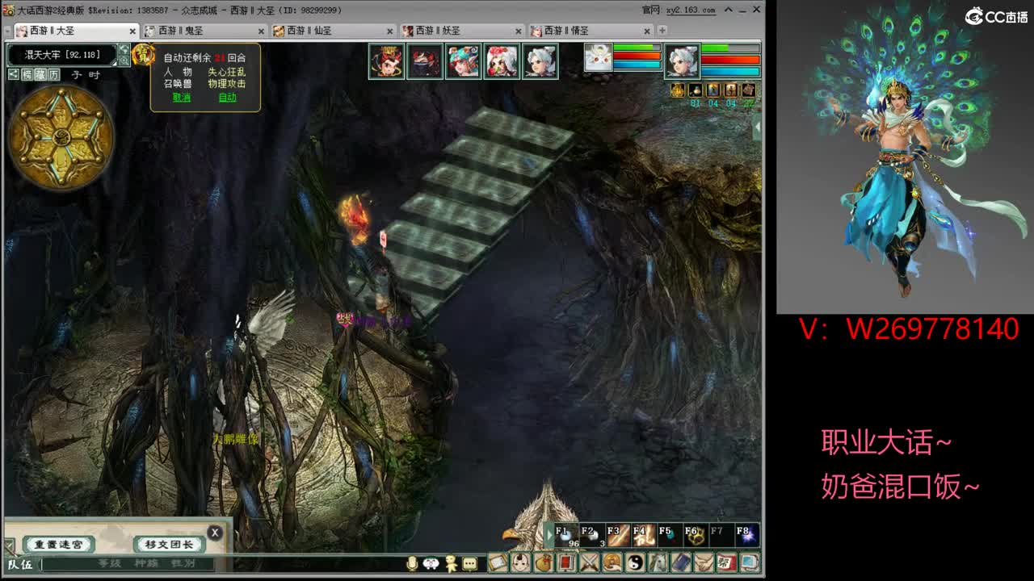Open the yin-yang taiji icon in bottom toolbar
This screenshot has width=1034, height=581.
click(635, 562)
